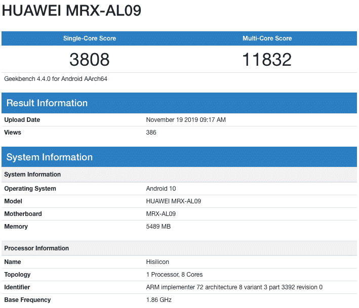
Task: Click the gray System Information subheading row
Action: tap(179, 174)
